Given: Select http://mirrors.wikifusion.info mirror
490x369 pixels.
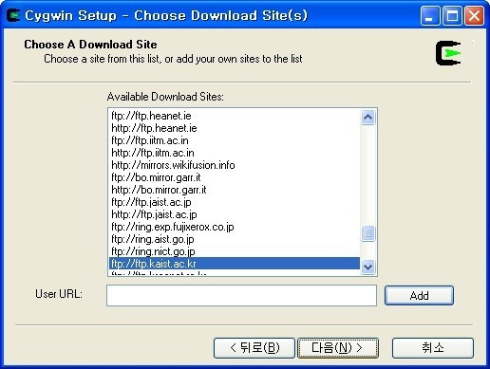Looking at the screenshot, I should click(234, 165).
